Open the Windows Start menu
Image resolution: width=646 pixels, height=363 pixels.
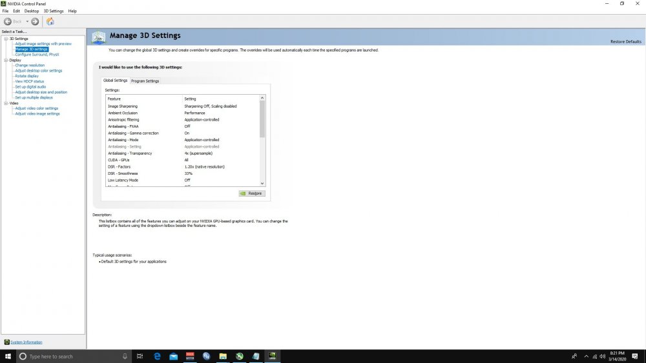pyautogui.click(x=8, y=357)
